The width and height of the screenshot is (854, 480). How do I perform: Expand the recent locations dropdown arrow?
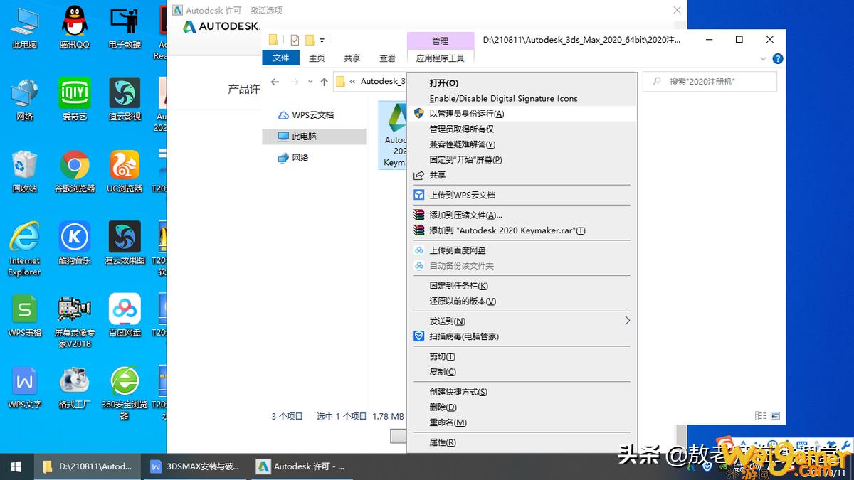tap(311, 82)
